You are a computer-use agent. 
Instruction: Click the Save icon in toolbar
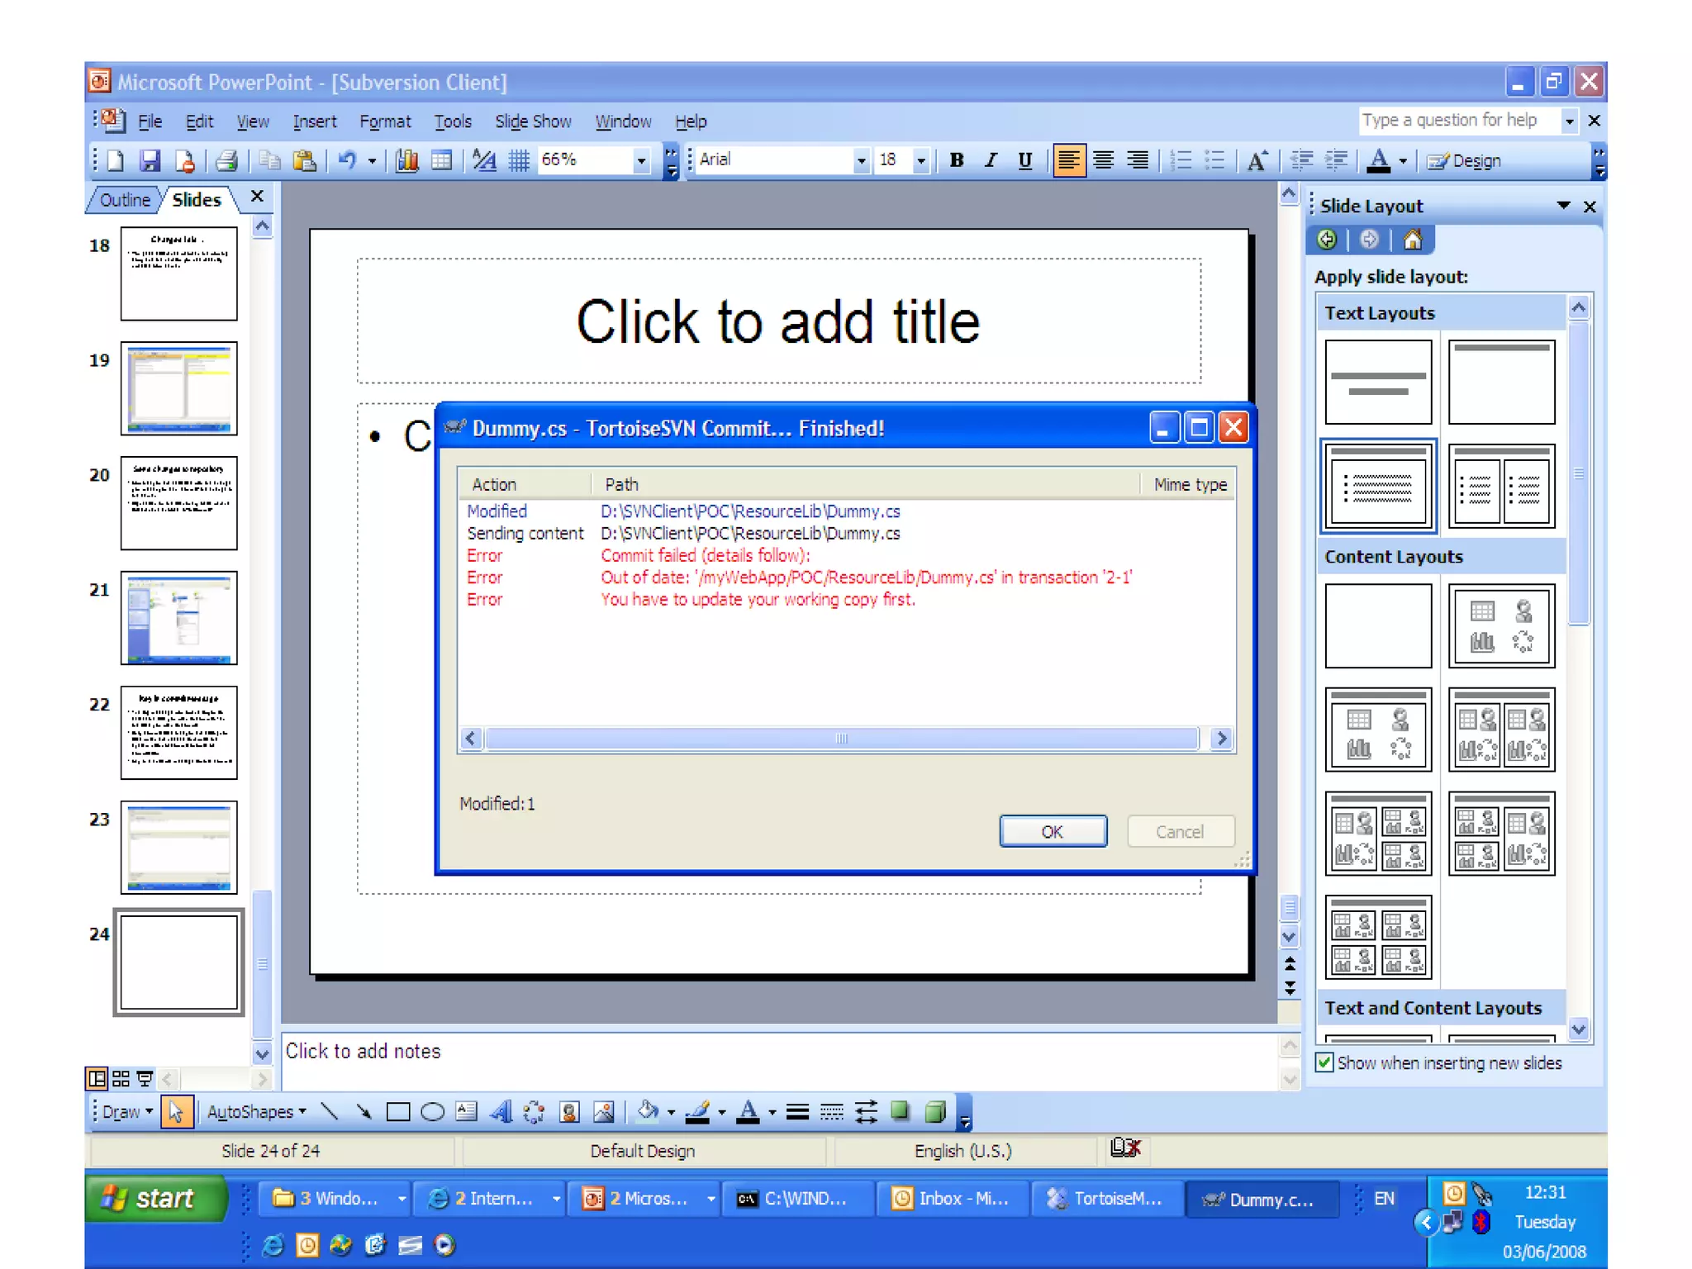pos(150,160)
